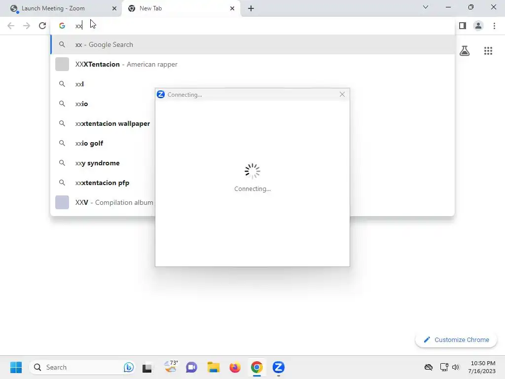Viewport: 505px width, 379px height.
Task: Click the XXV album suggestion thumbnail
Action: click(x=62, y=202)
